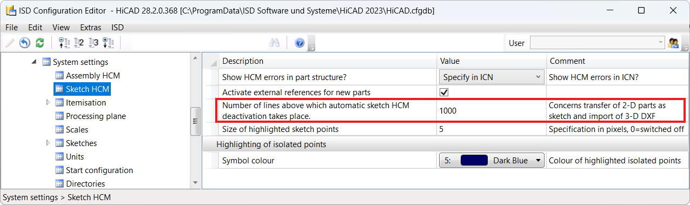The height and width of the screenshot is (205, 690).
Task: Open the Extras menu
Action: [90, 27]
